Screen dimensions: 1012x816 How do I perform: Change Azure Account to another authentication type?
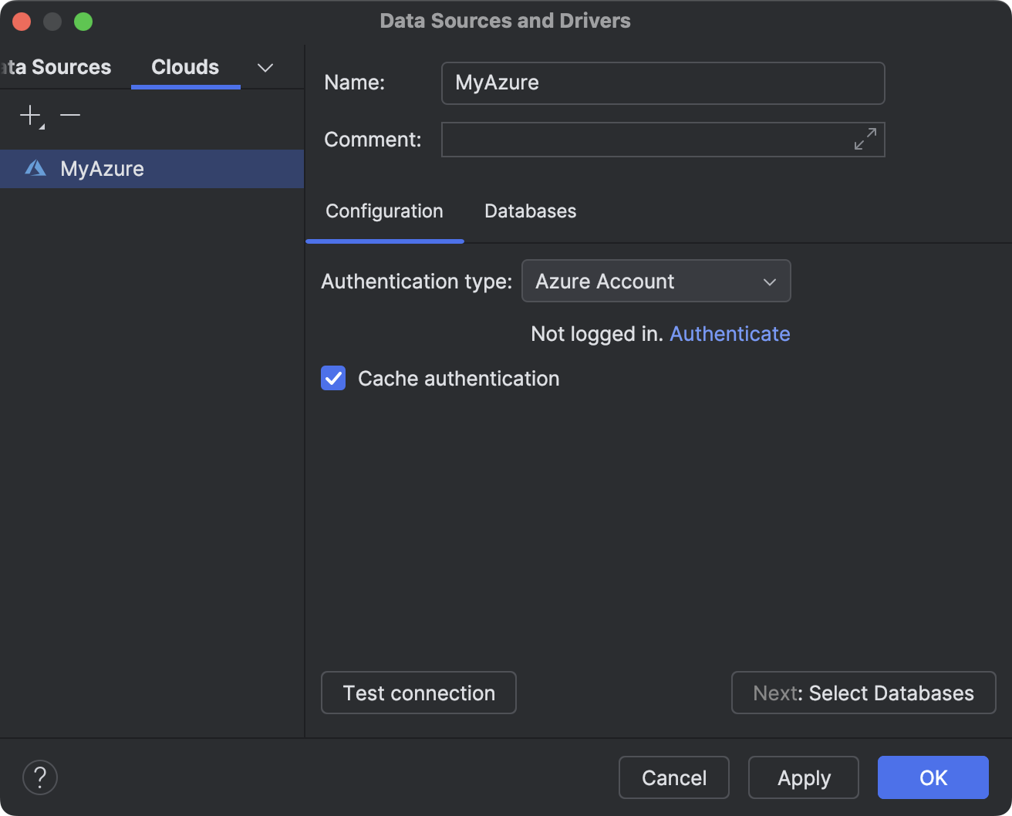(x=656, y=281)
